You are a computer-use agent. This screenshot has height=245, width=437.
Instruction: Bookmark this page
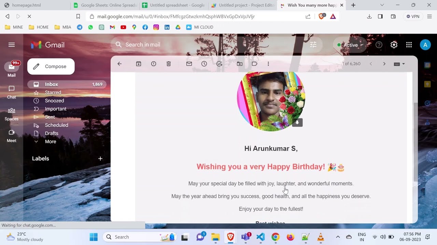point(78,16)
